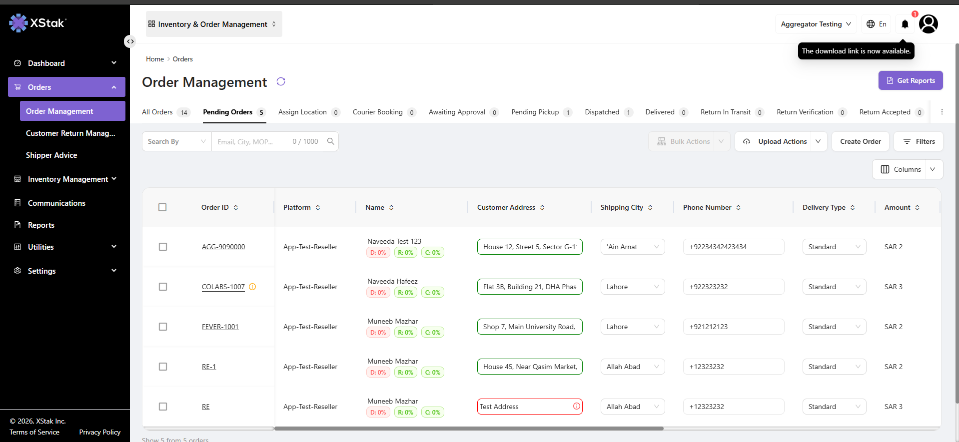Open the more tabs vertical ellipsis
The width and height of the screenshot is (959, 442).
click(x=942, y=112)
